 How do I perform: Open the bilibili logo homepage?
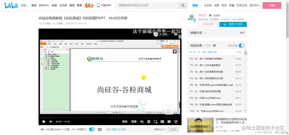(11, 5)
